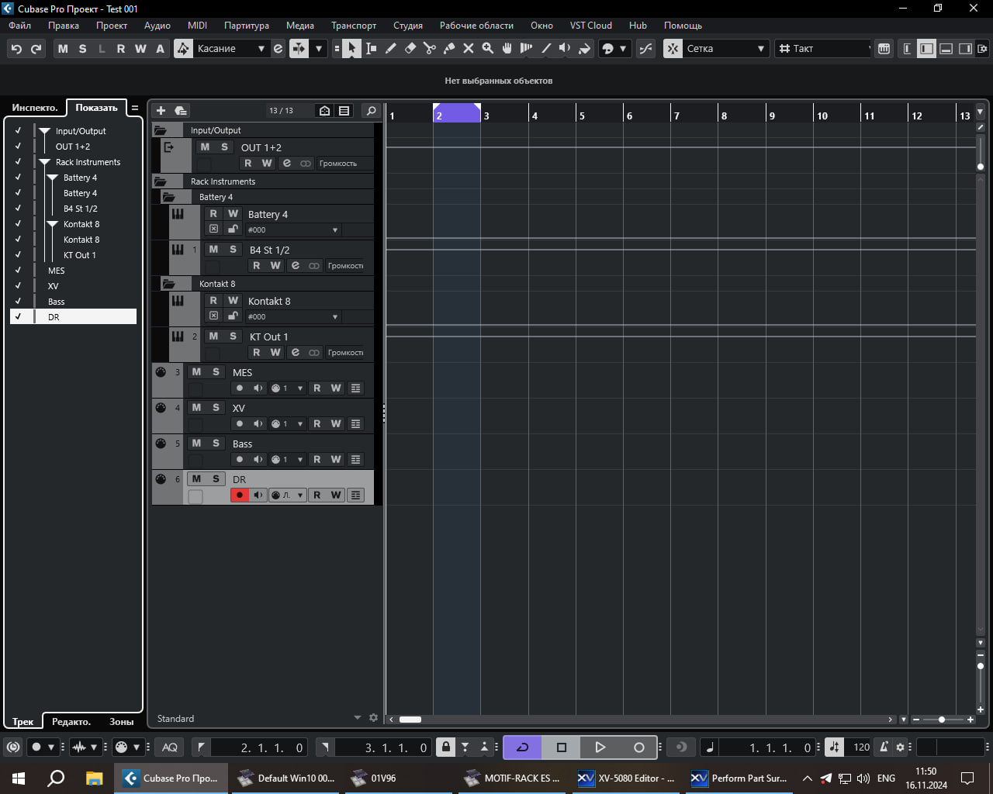Open Standard rack type dropdown arrow

pos(357,718)
